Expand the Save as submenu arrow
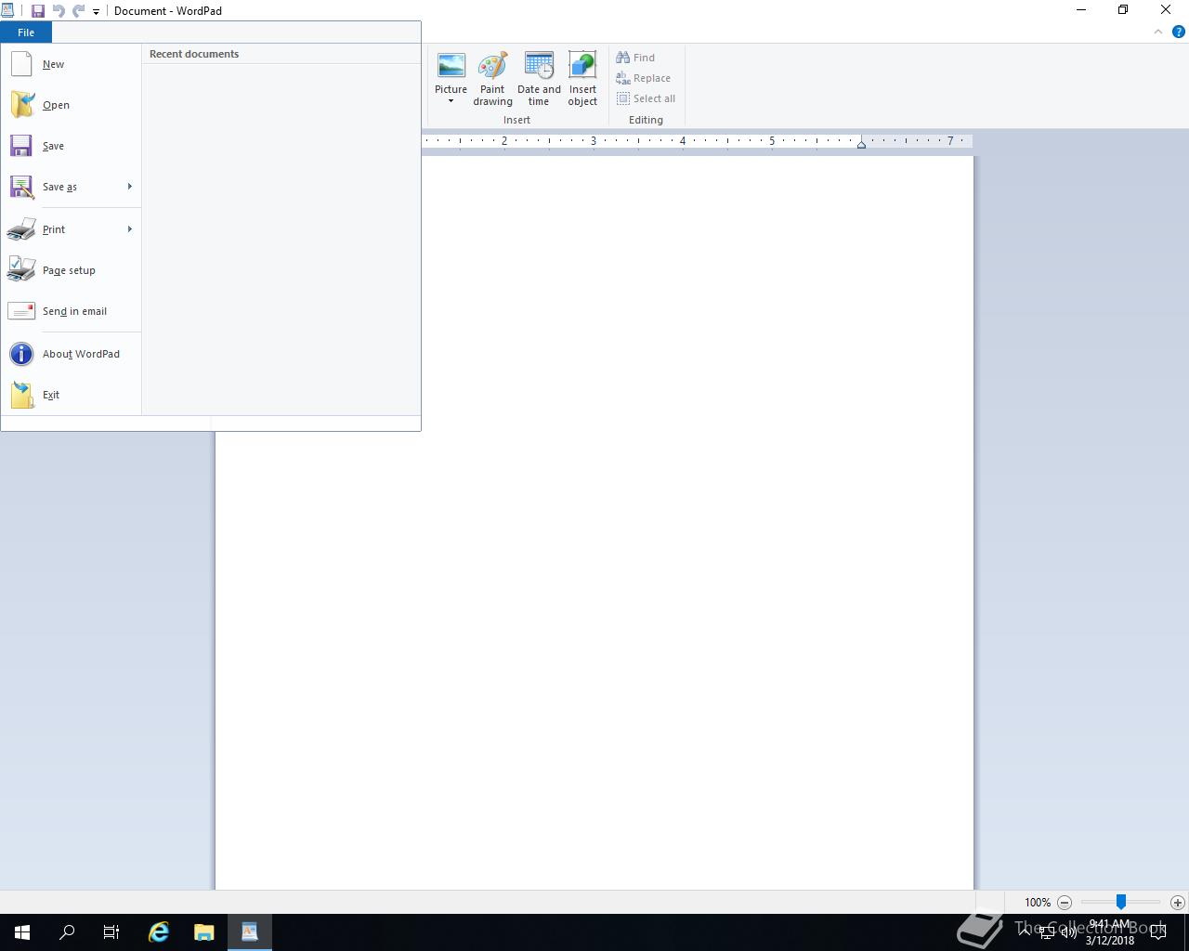Screen dimensions: 1189x951 click(x=129, y=187)
